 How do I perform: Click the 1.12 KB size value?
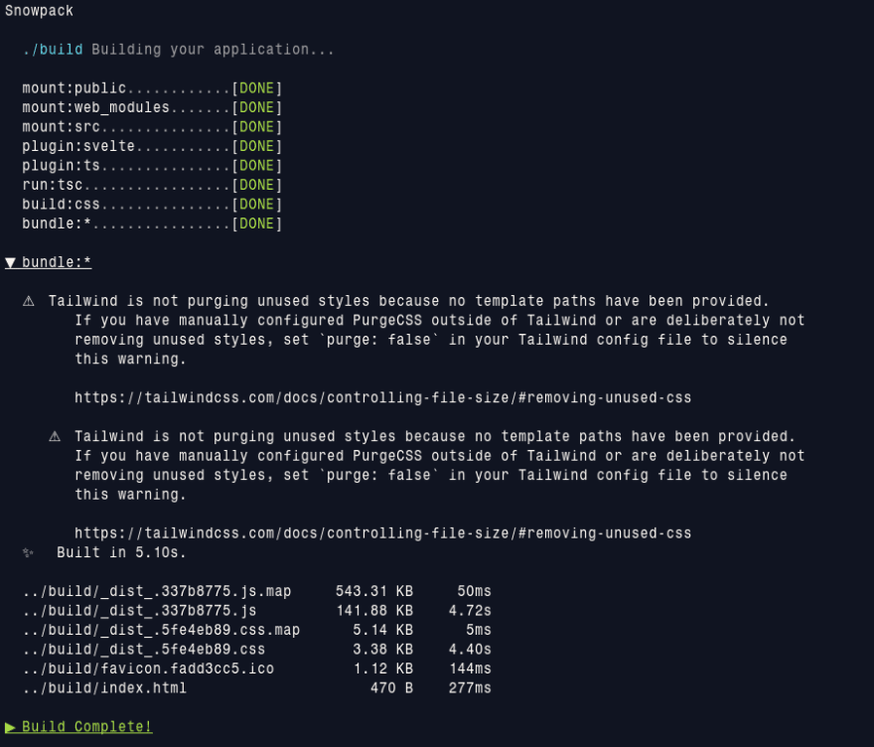pyautogui.click(x=383, y=669)
